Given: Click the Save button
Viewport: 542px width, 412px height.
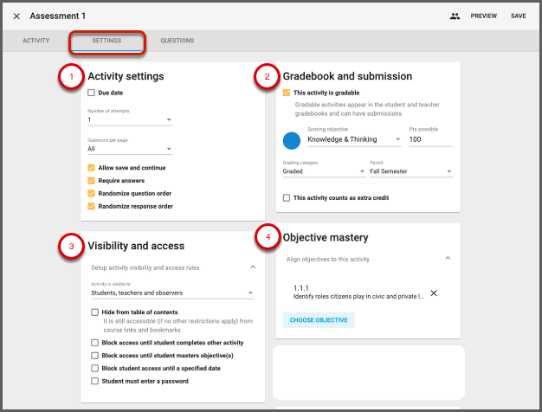Looking at the screenshot, I should click(518, 16).
